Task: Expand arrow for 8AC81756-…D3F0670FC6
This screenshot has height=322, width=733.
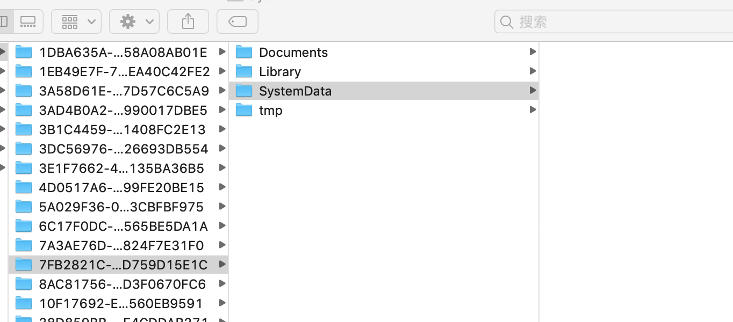Action: click(222, 284)
